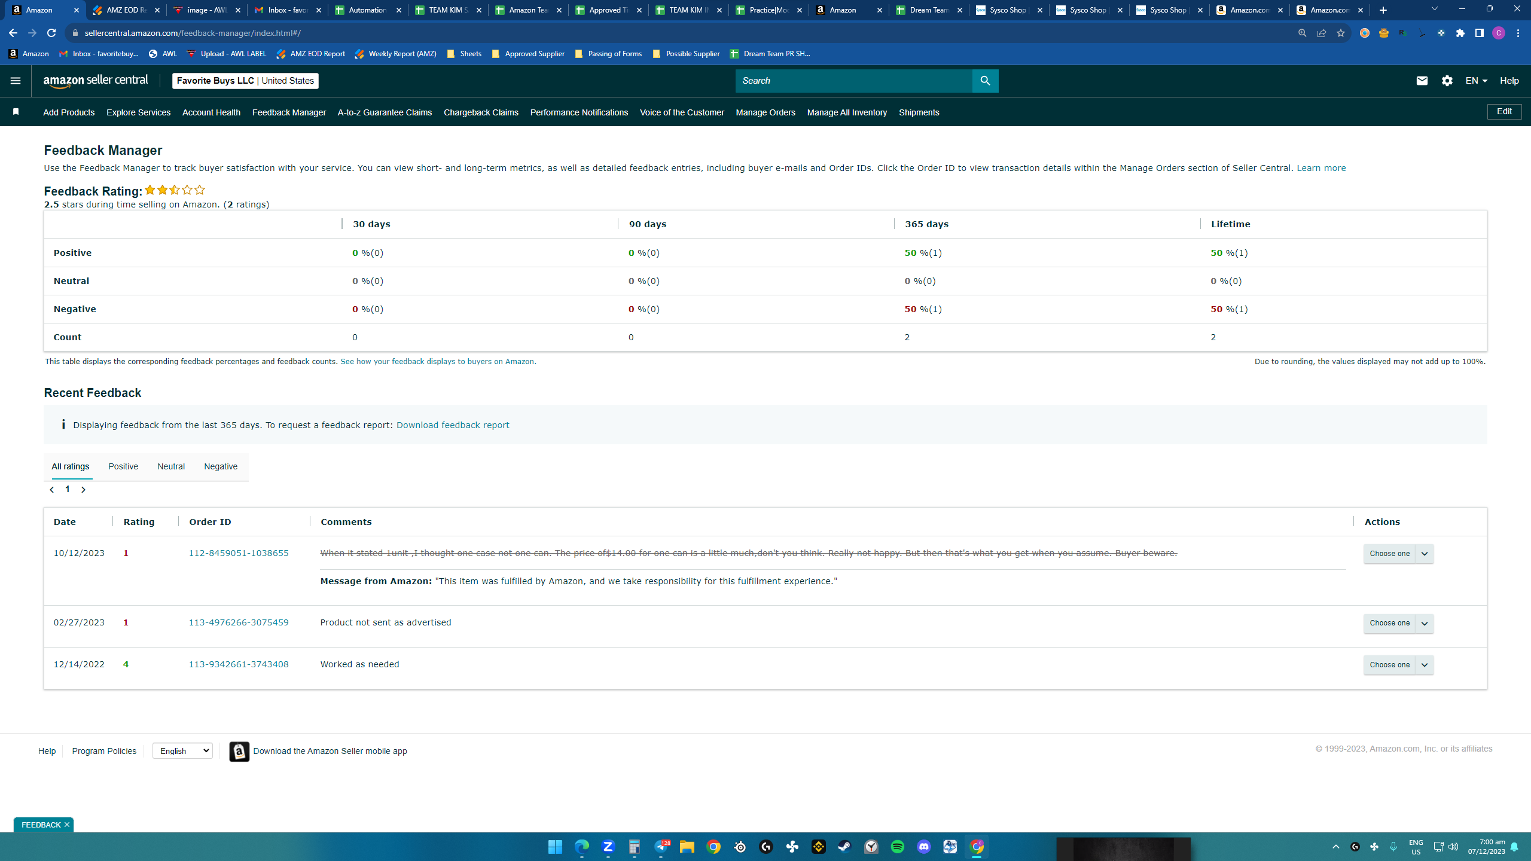Open A-to-z Guarantee Claims

click(x=385, y=112)
